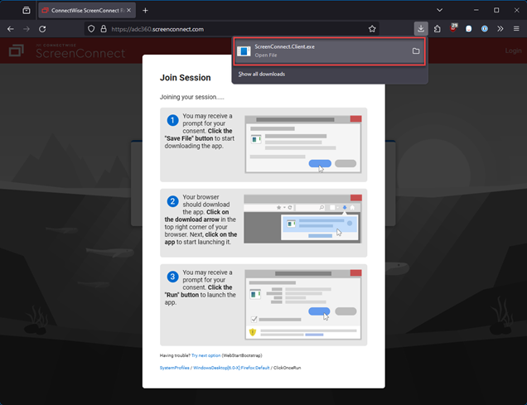The height and width of the screenshot is (405, 527).
Task: Expand the list all tabs dropdown arrow
Action: [439, 10]
